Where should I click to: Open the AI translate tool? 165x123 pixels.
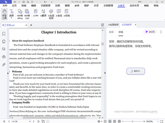[x=43, y=13]
